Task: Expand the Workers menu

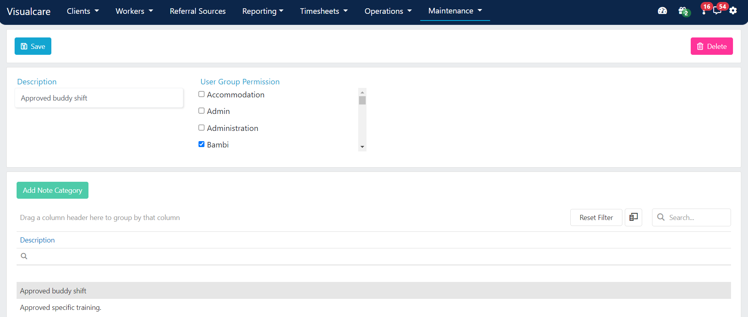Action: [134, 11]
